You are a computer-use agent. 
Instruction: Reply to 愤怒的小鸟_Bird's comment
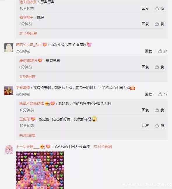click(x=148, y=51)
